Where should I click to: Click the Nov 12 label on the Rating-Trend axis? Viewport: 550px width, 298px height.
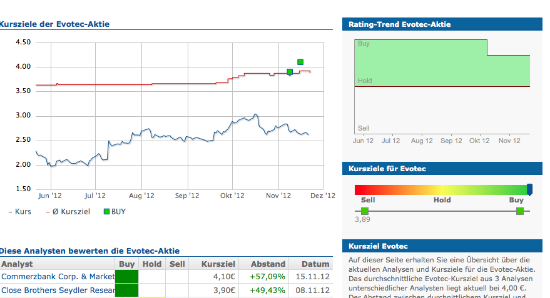tap(509, 141)
